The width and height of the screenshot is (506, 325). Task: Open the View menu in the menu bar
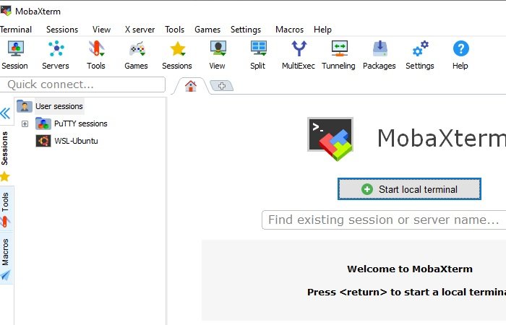(x=101, y=30)
